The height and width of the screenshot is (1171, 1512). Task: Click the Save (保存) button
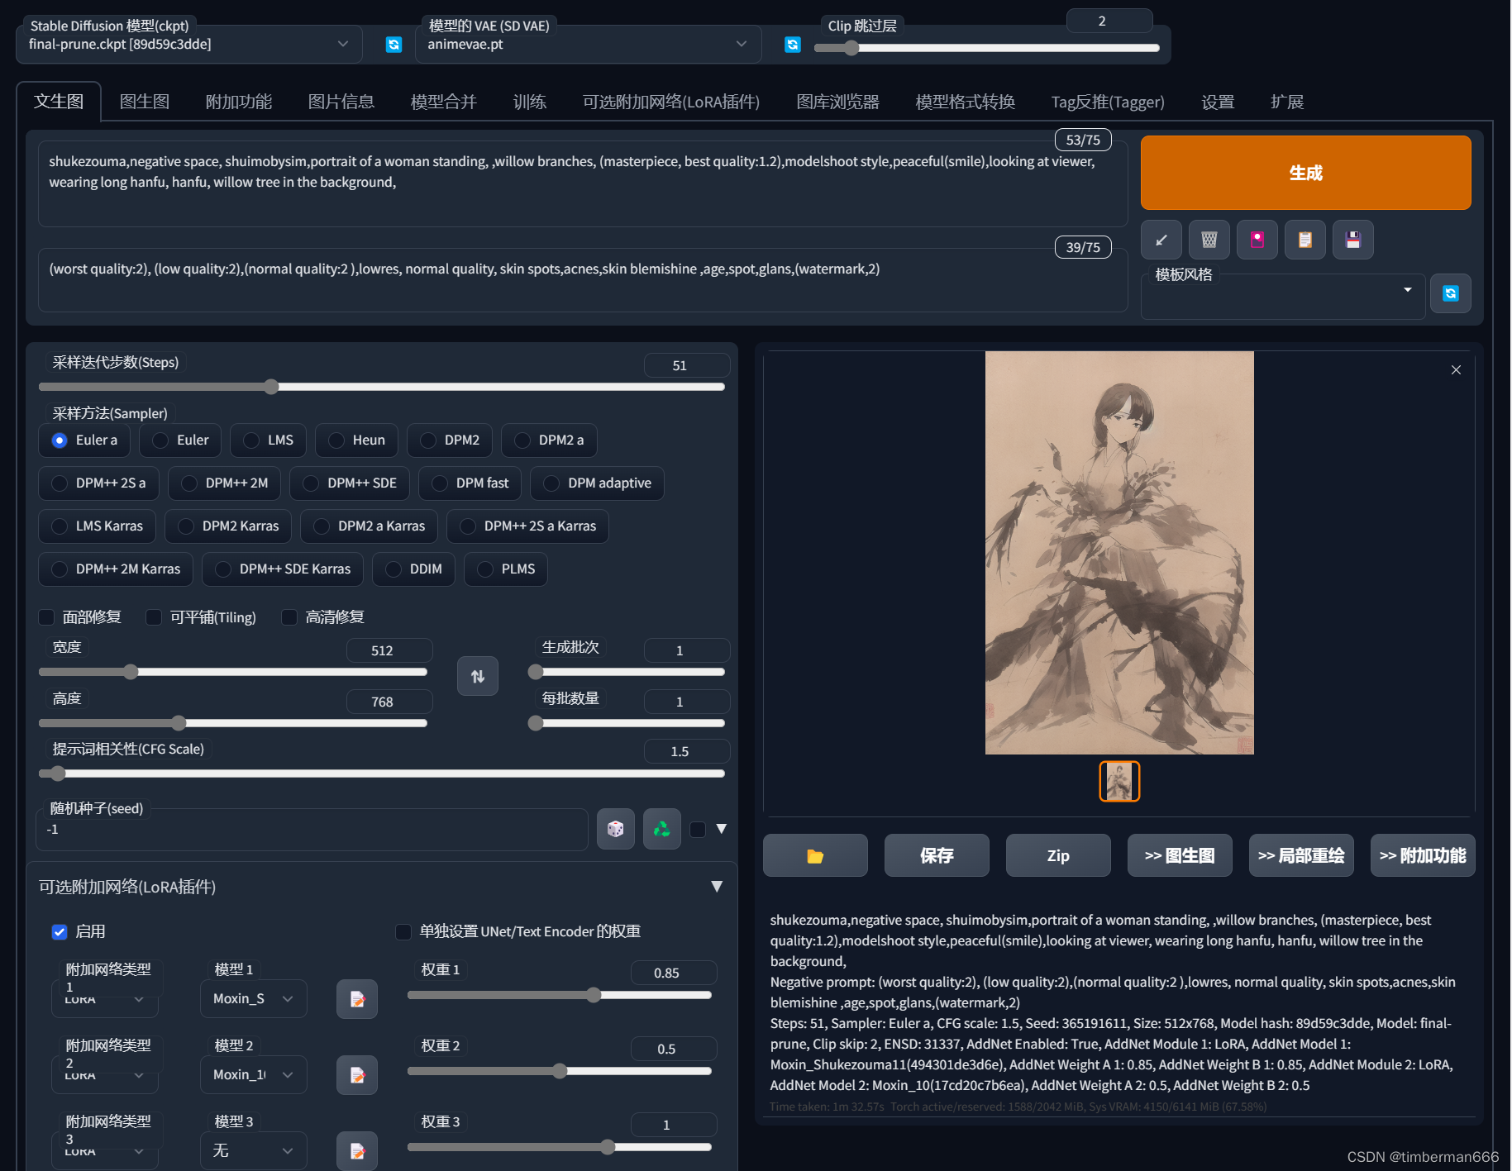tap(937, 855)
